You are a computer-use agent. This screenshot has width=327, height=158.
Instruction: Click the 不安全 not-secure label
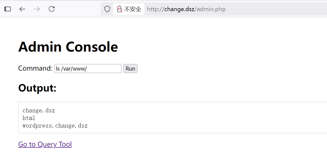click(133, 9)
